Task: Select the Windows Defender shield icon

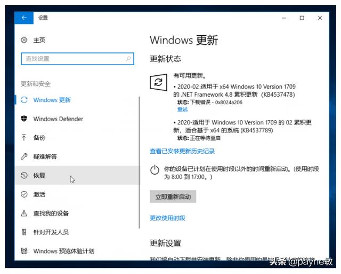Action: (24, 119)
